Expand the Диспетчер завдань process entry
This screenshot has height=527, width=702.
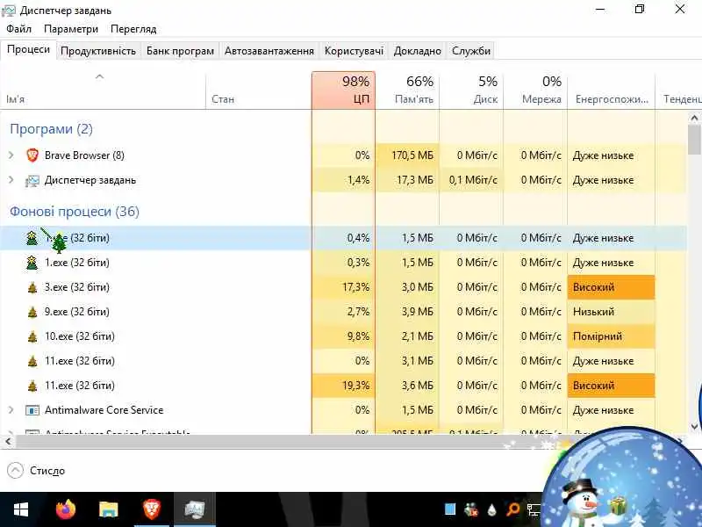11,180
